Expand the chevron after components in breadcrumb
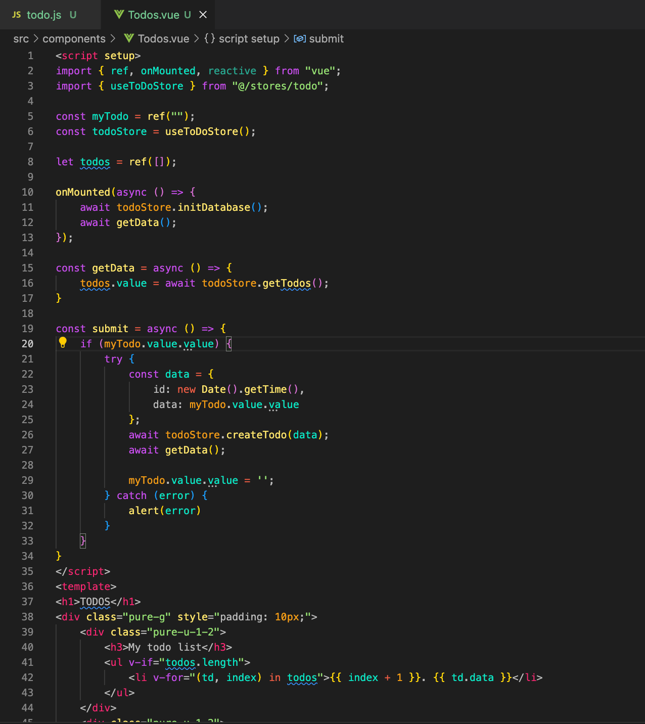Image resolution: width=645 pixels, height=724 pixels. [113, 38]
